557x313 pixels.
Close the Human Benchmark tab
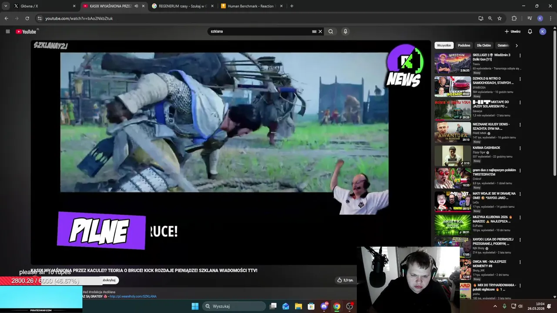pos(281,6)
